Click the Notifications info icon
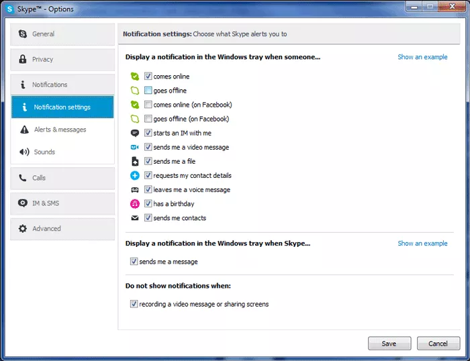Viewport: 470px width, 361px height. 22,85
